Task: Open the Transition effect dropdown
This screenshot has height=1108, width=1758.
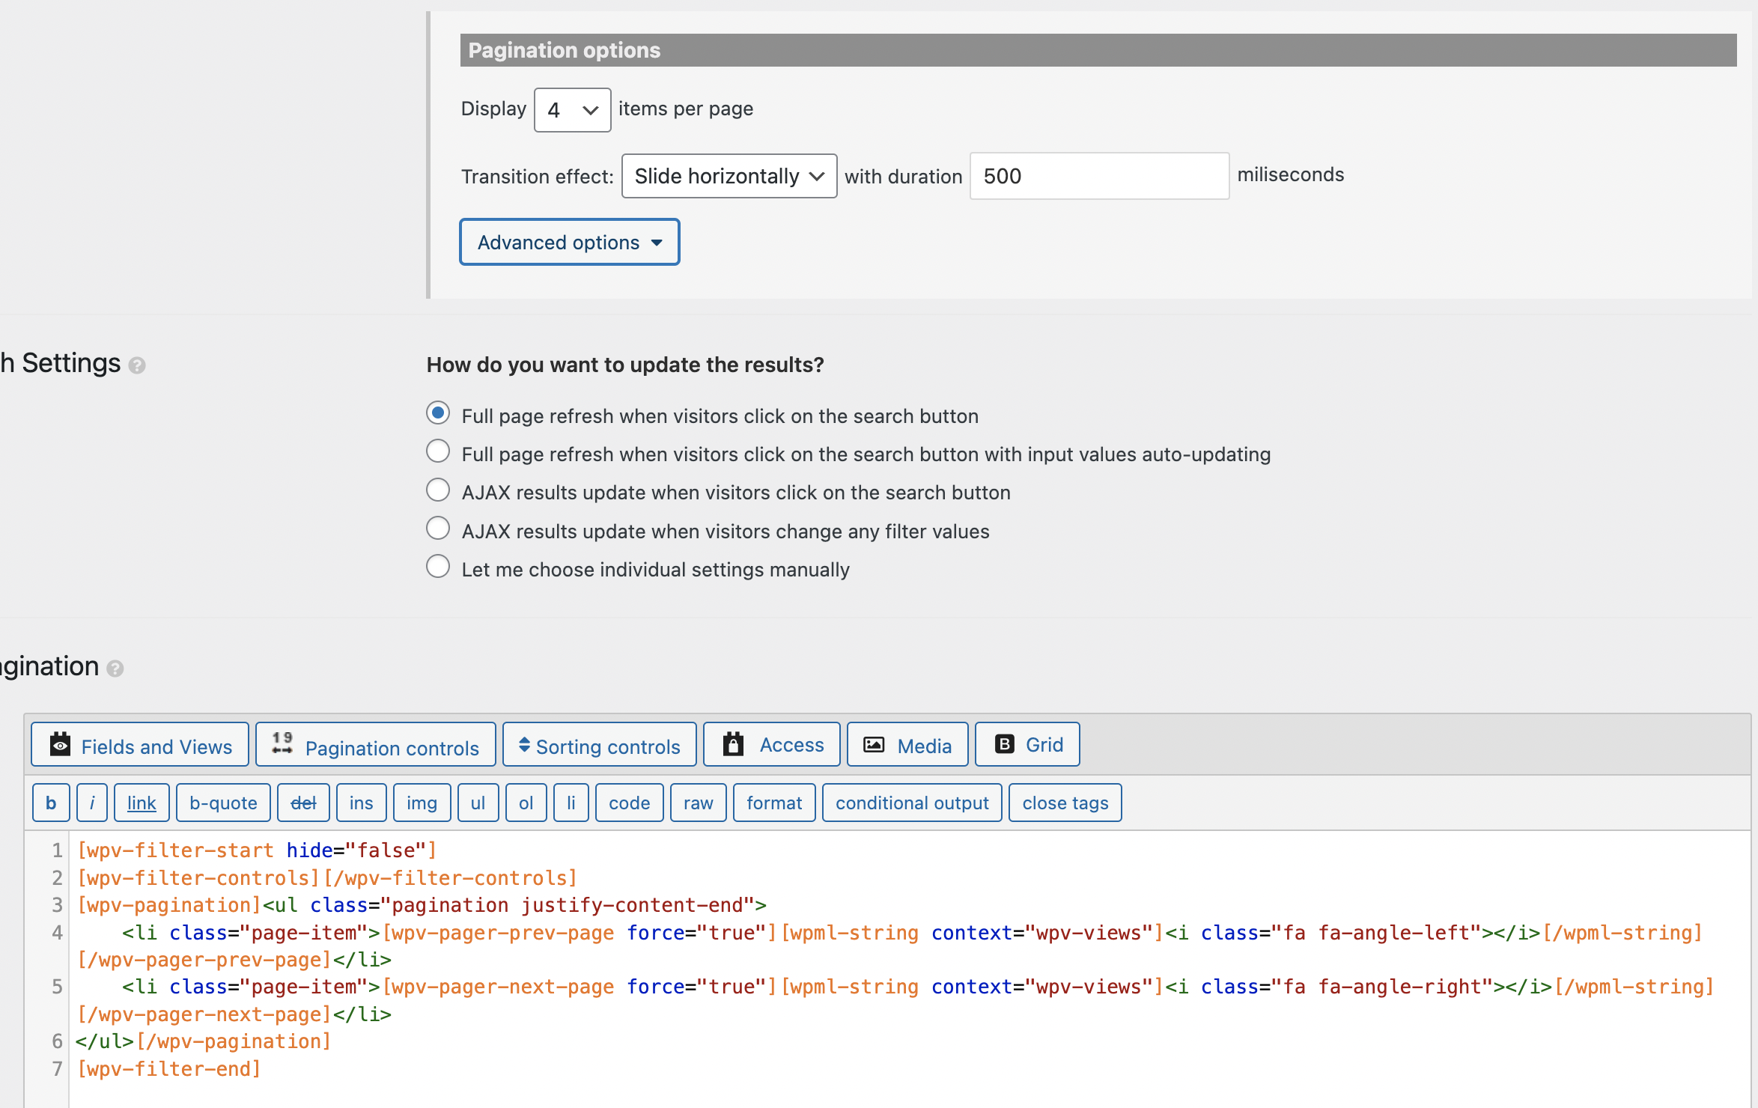Action: (x=729, y=176)
